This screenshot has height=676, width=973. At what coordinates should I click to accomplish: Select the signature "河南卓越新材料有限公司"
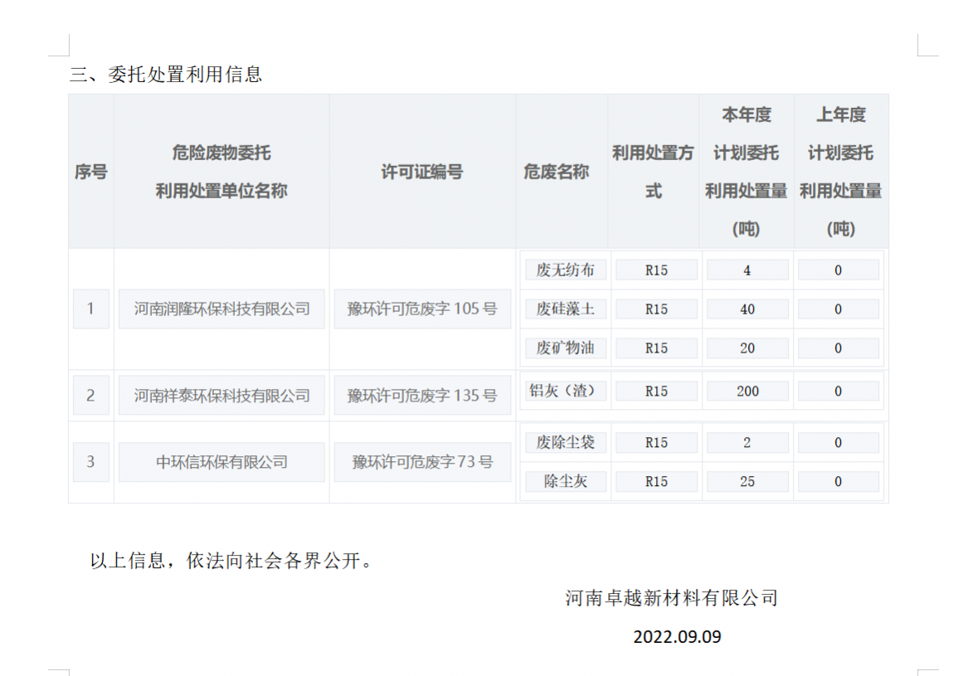pos(671,598)
